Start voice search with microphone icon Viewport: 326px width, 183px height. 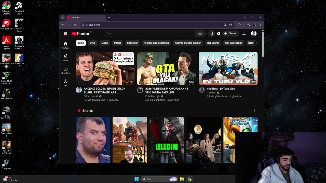click(x=212, y=34)
